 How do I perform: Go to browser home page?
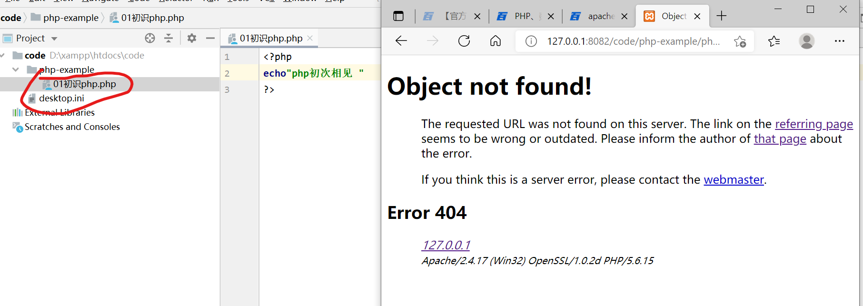(496, 41)
